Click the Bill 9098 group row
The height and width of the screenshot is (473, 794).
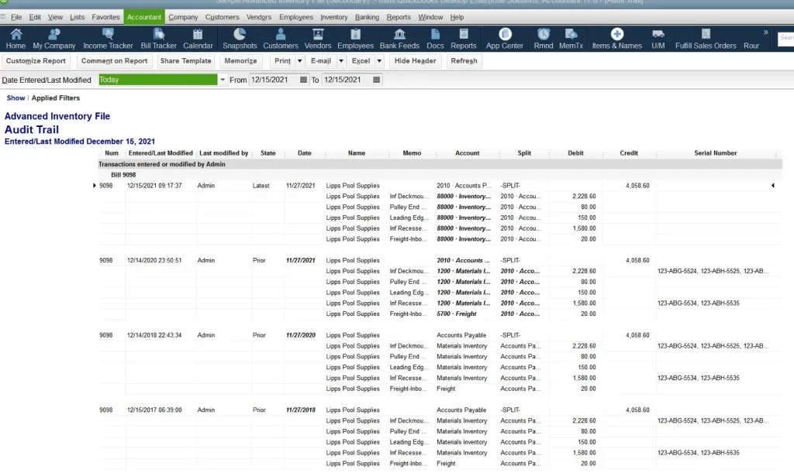click(440, 175)
